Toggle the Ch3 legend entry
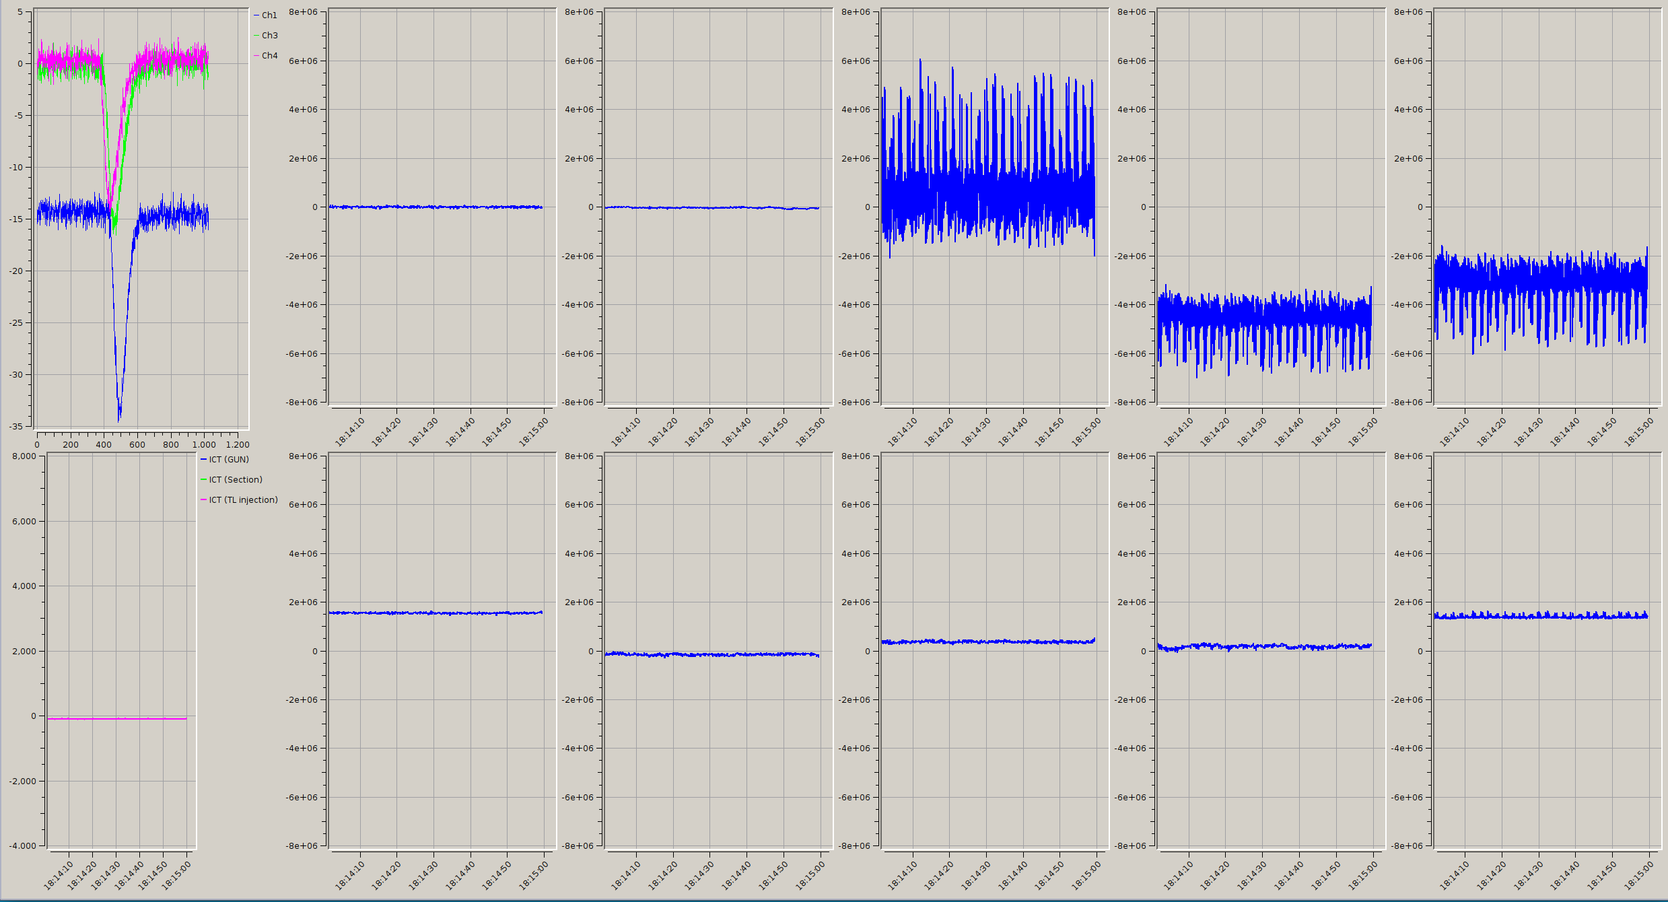 pyautogui.click(x=269, y=36)
